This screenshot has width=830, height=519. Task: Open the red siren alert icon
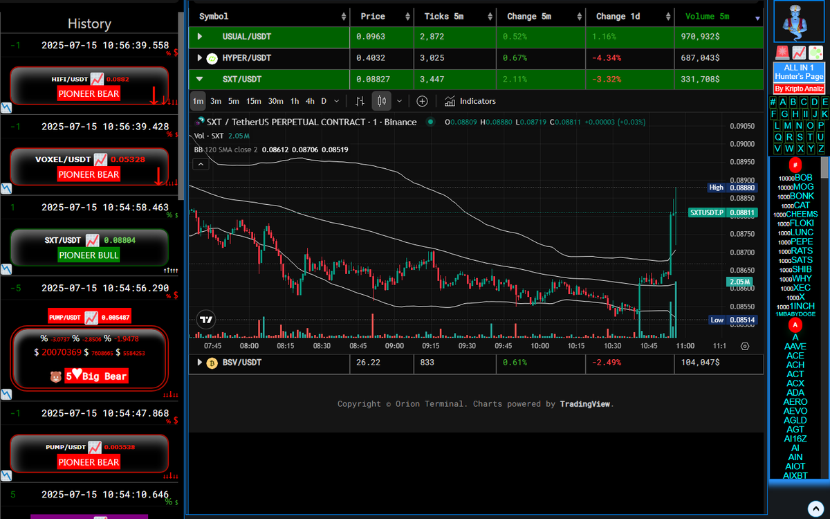782,53
